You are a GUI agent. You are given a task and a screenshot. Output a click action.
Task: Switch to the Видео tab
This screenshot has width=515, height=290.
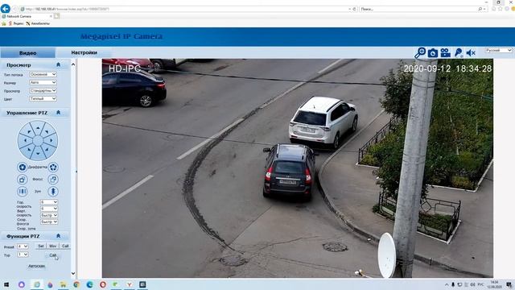coord(27,53)
